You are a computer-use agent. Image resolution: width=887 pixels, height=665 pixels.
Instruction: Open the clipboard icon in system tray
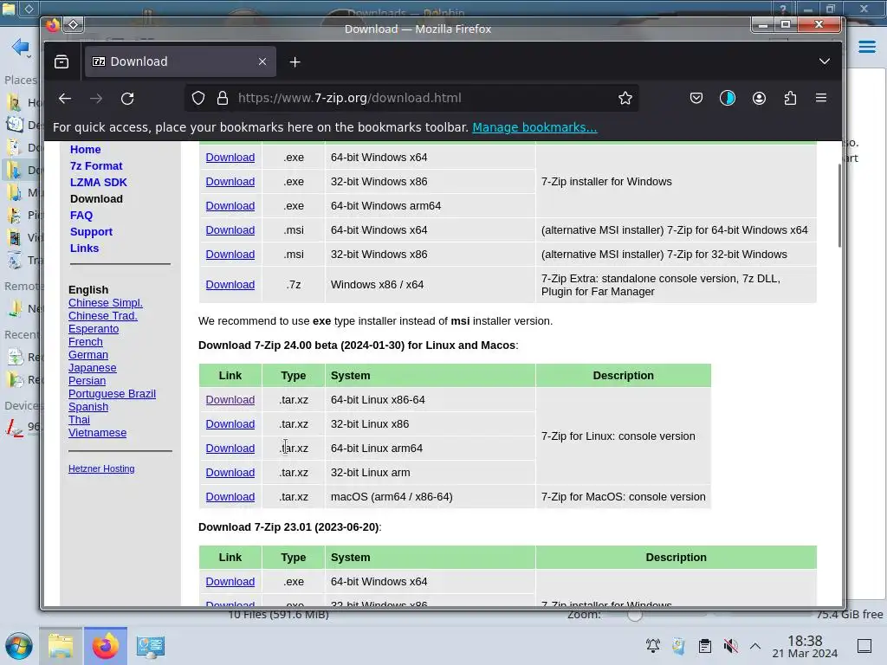tap(705, 646)
